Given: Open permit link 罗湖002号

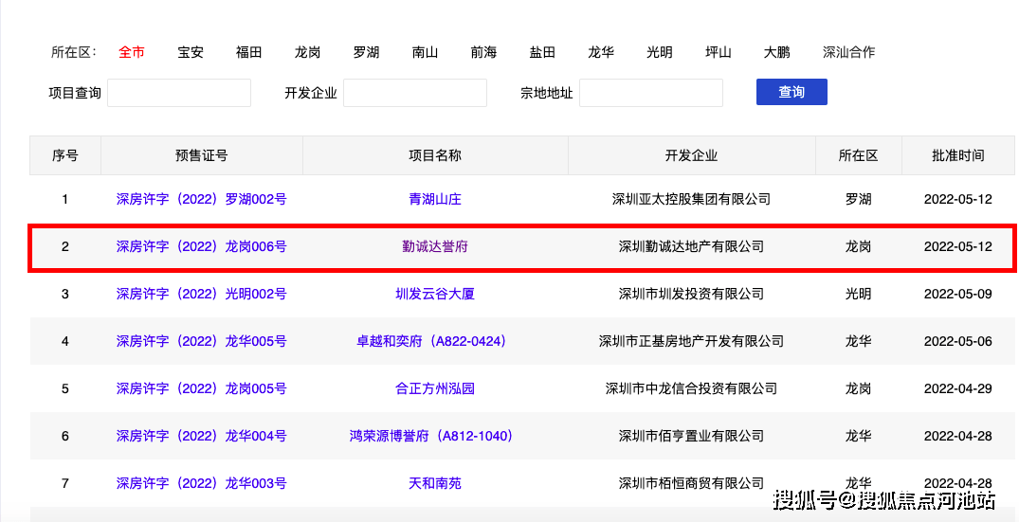Looking at the screenshot, I should pyautogui.click(x=202, y=199).
